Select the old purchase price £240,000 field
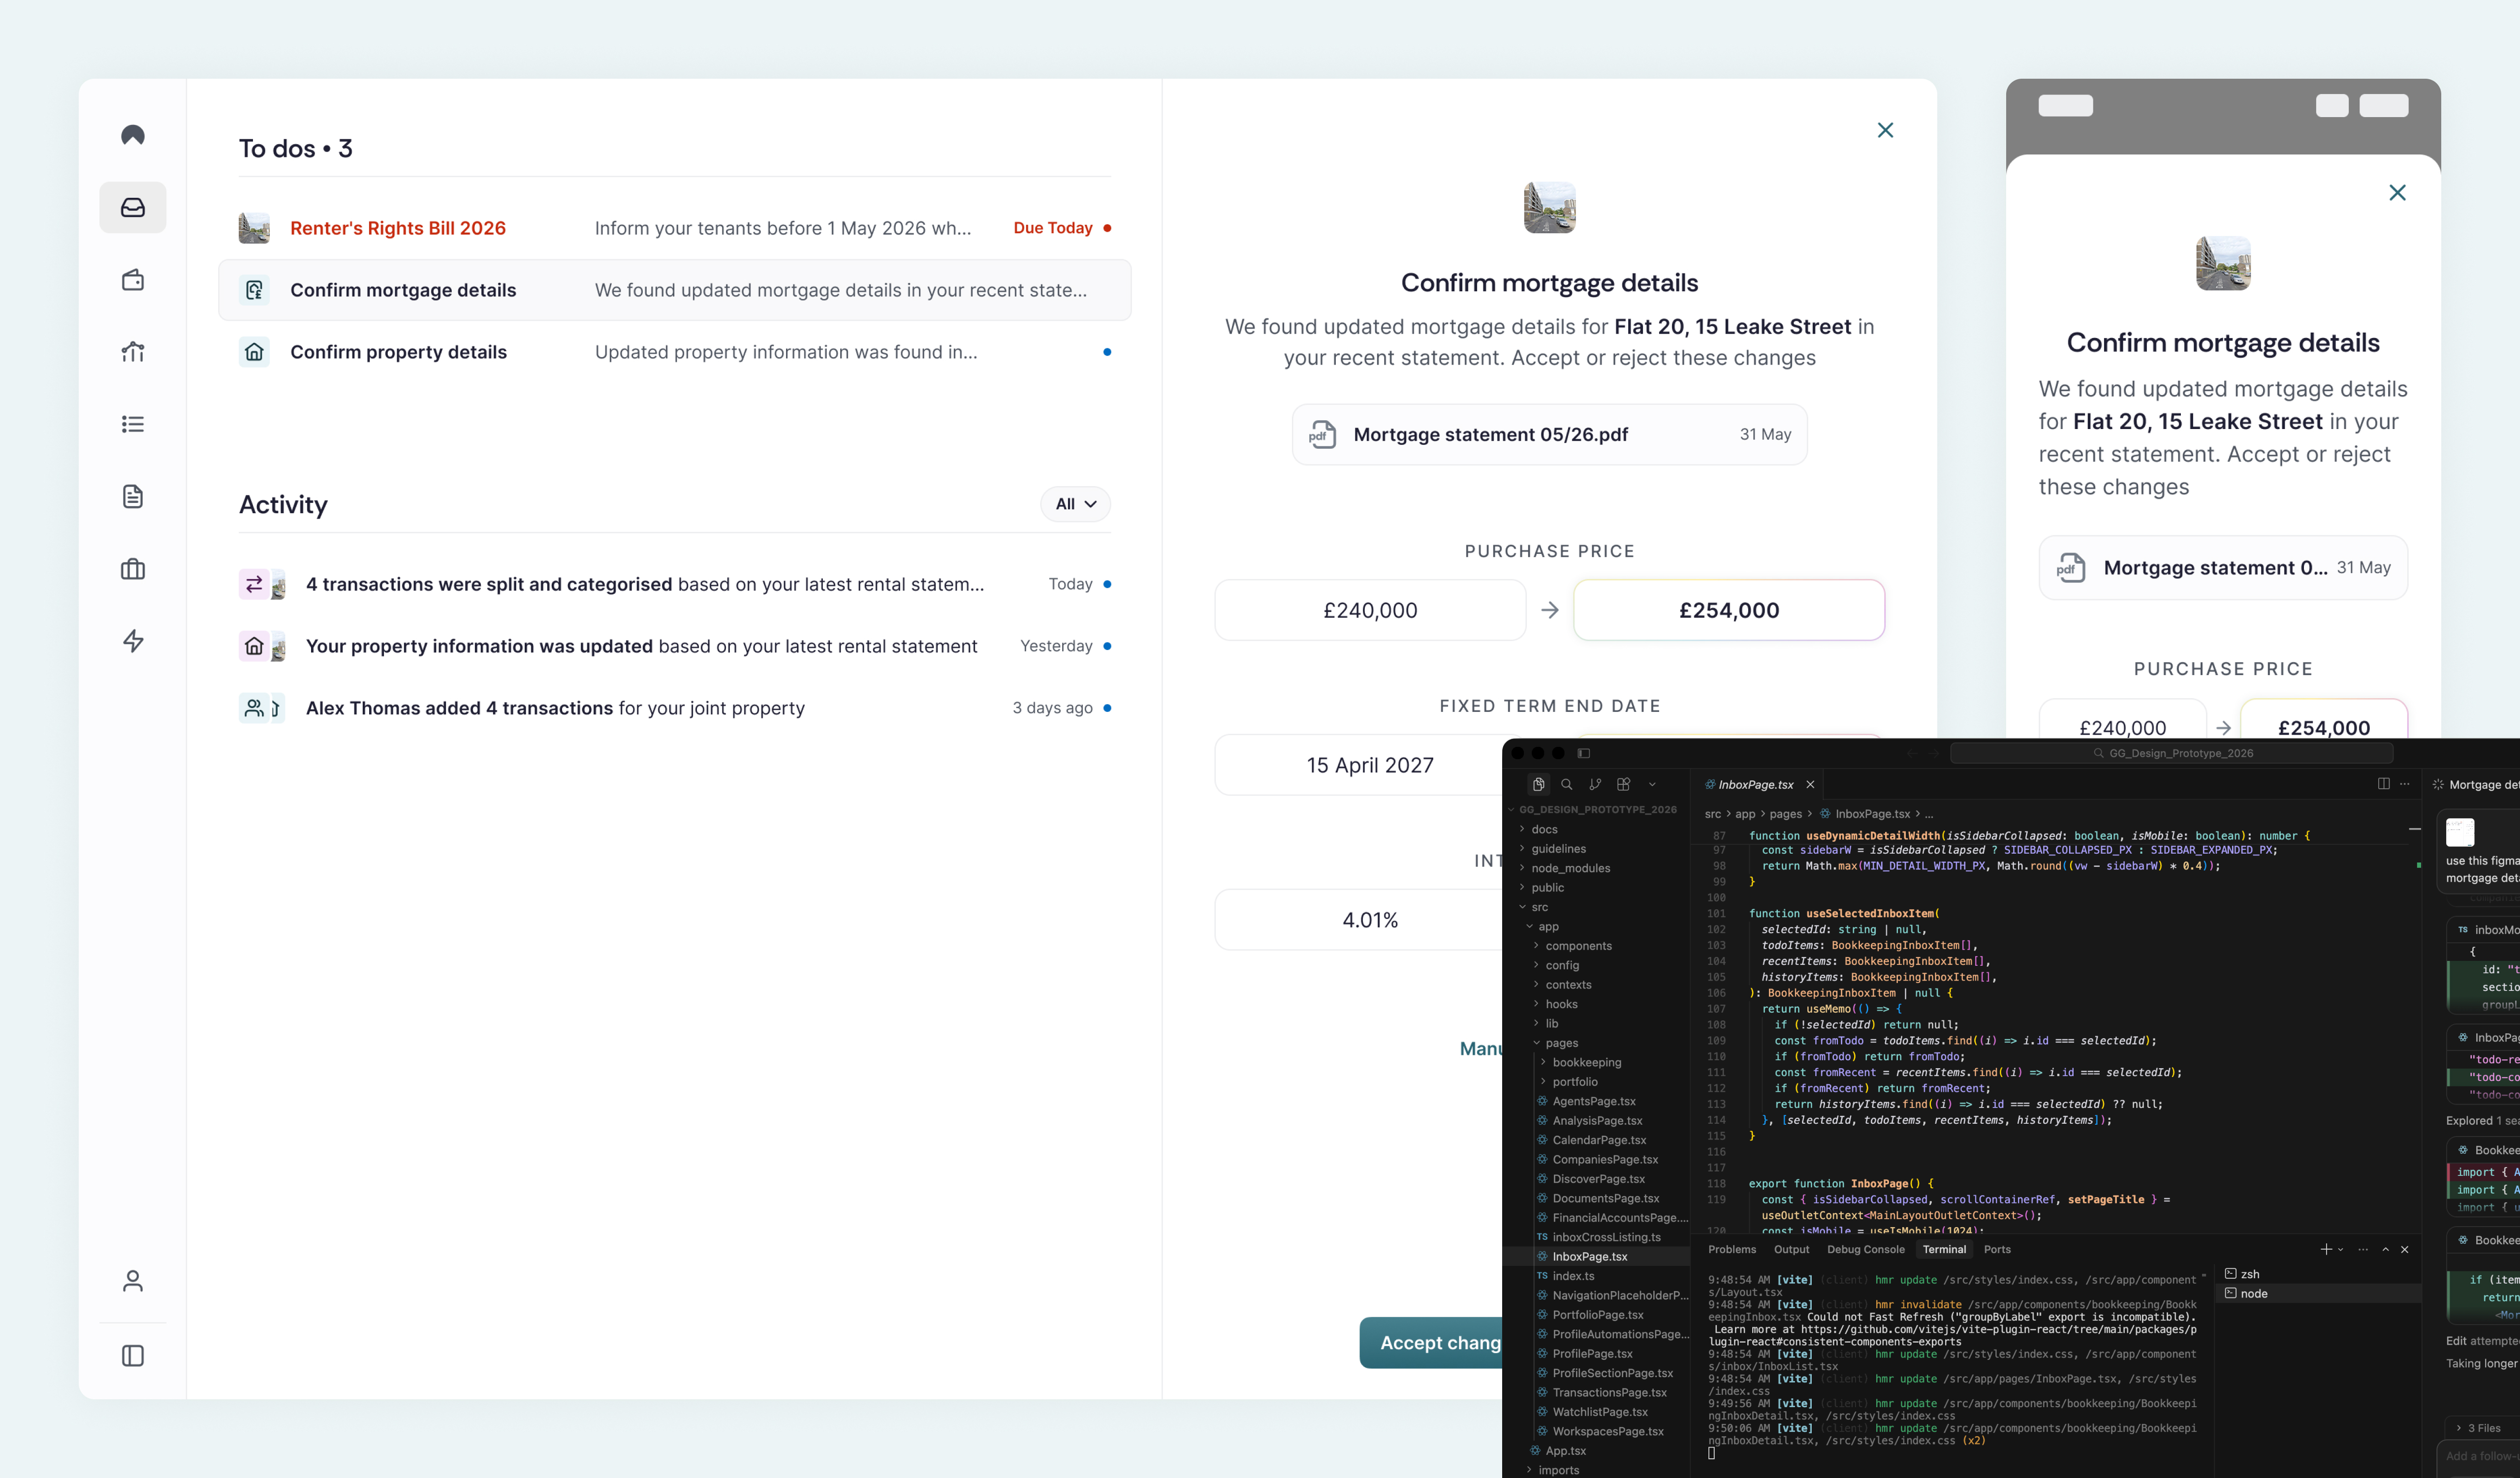The height and width of the screenshot is (1478, 2520). coord(1370,610)
